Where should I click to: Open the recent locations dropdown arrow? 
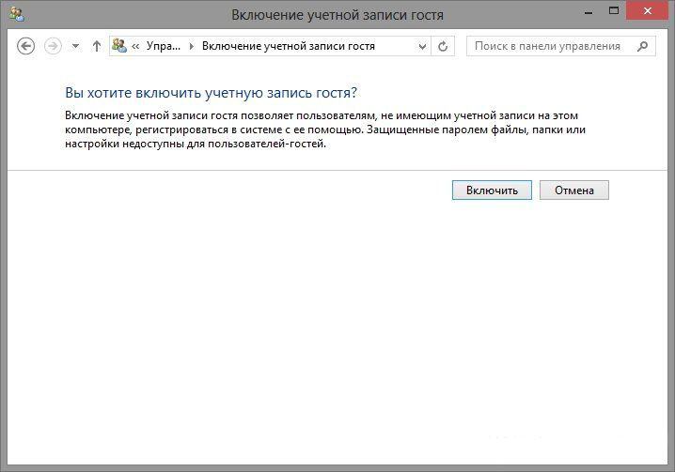76,46
